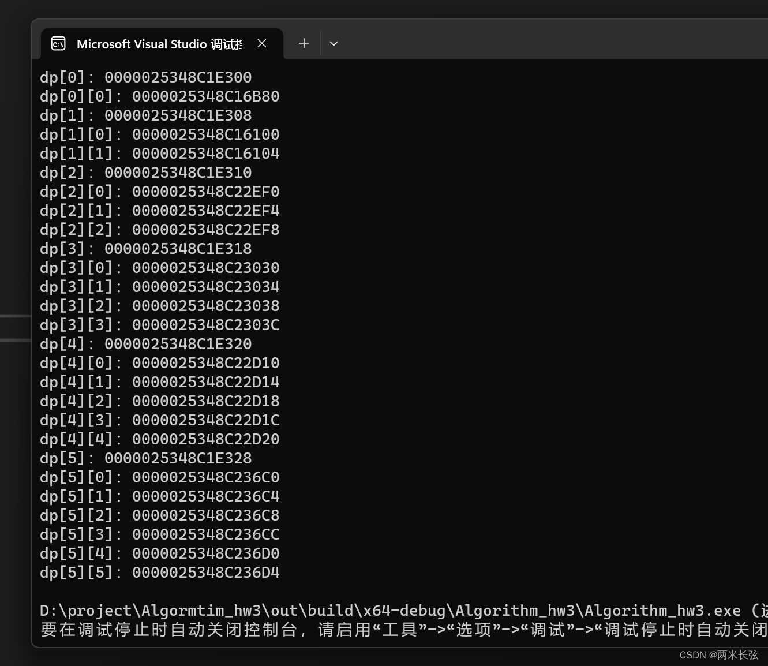
Task: Click the line 'dp[5][3]: 0000025348C236CC'
Action: pos(160,534)
